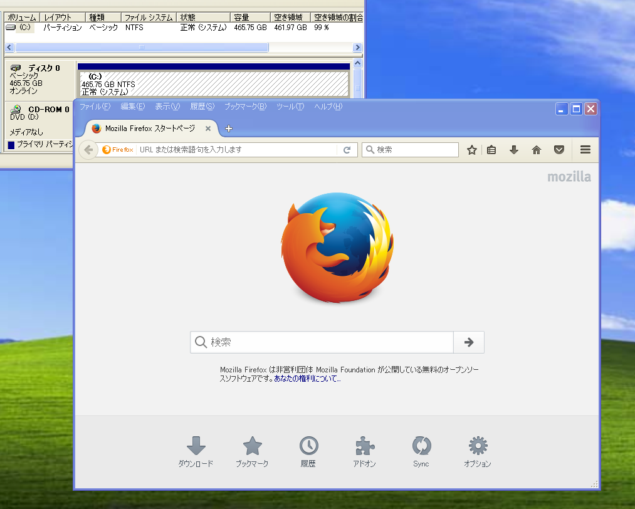Close the Mozilla Firefox start page tab

click(207, 129)
